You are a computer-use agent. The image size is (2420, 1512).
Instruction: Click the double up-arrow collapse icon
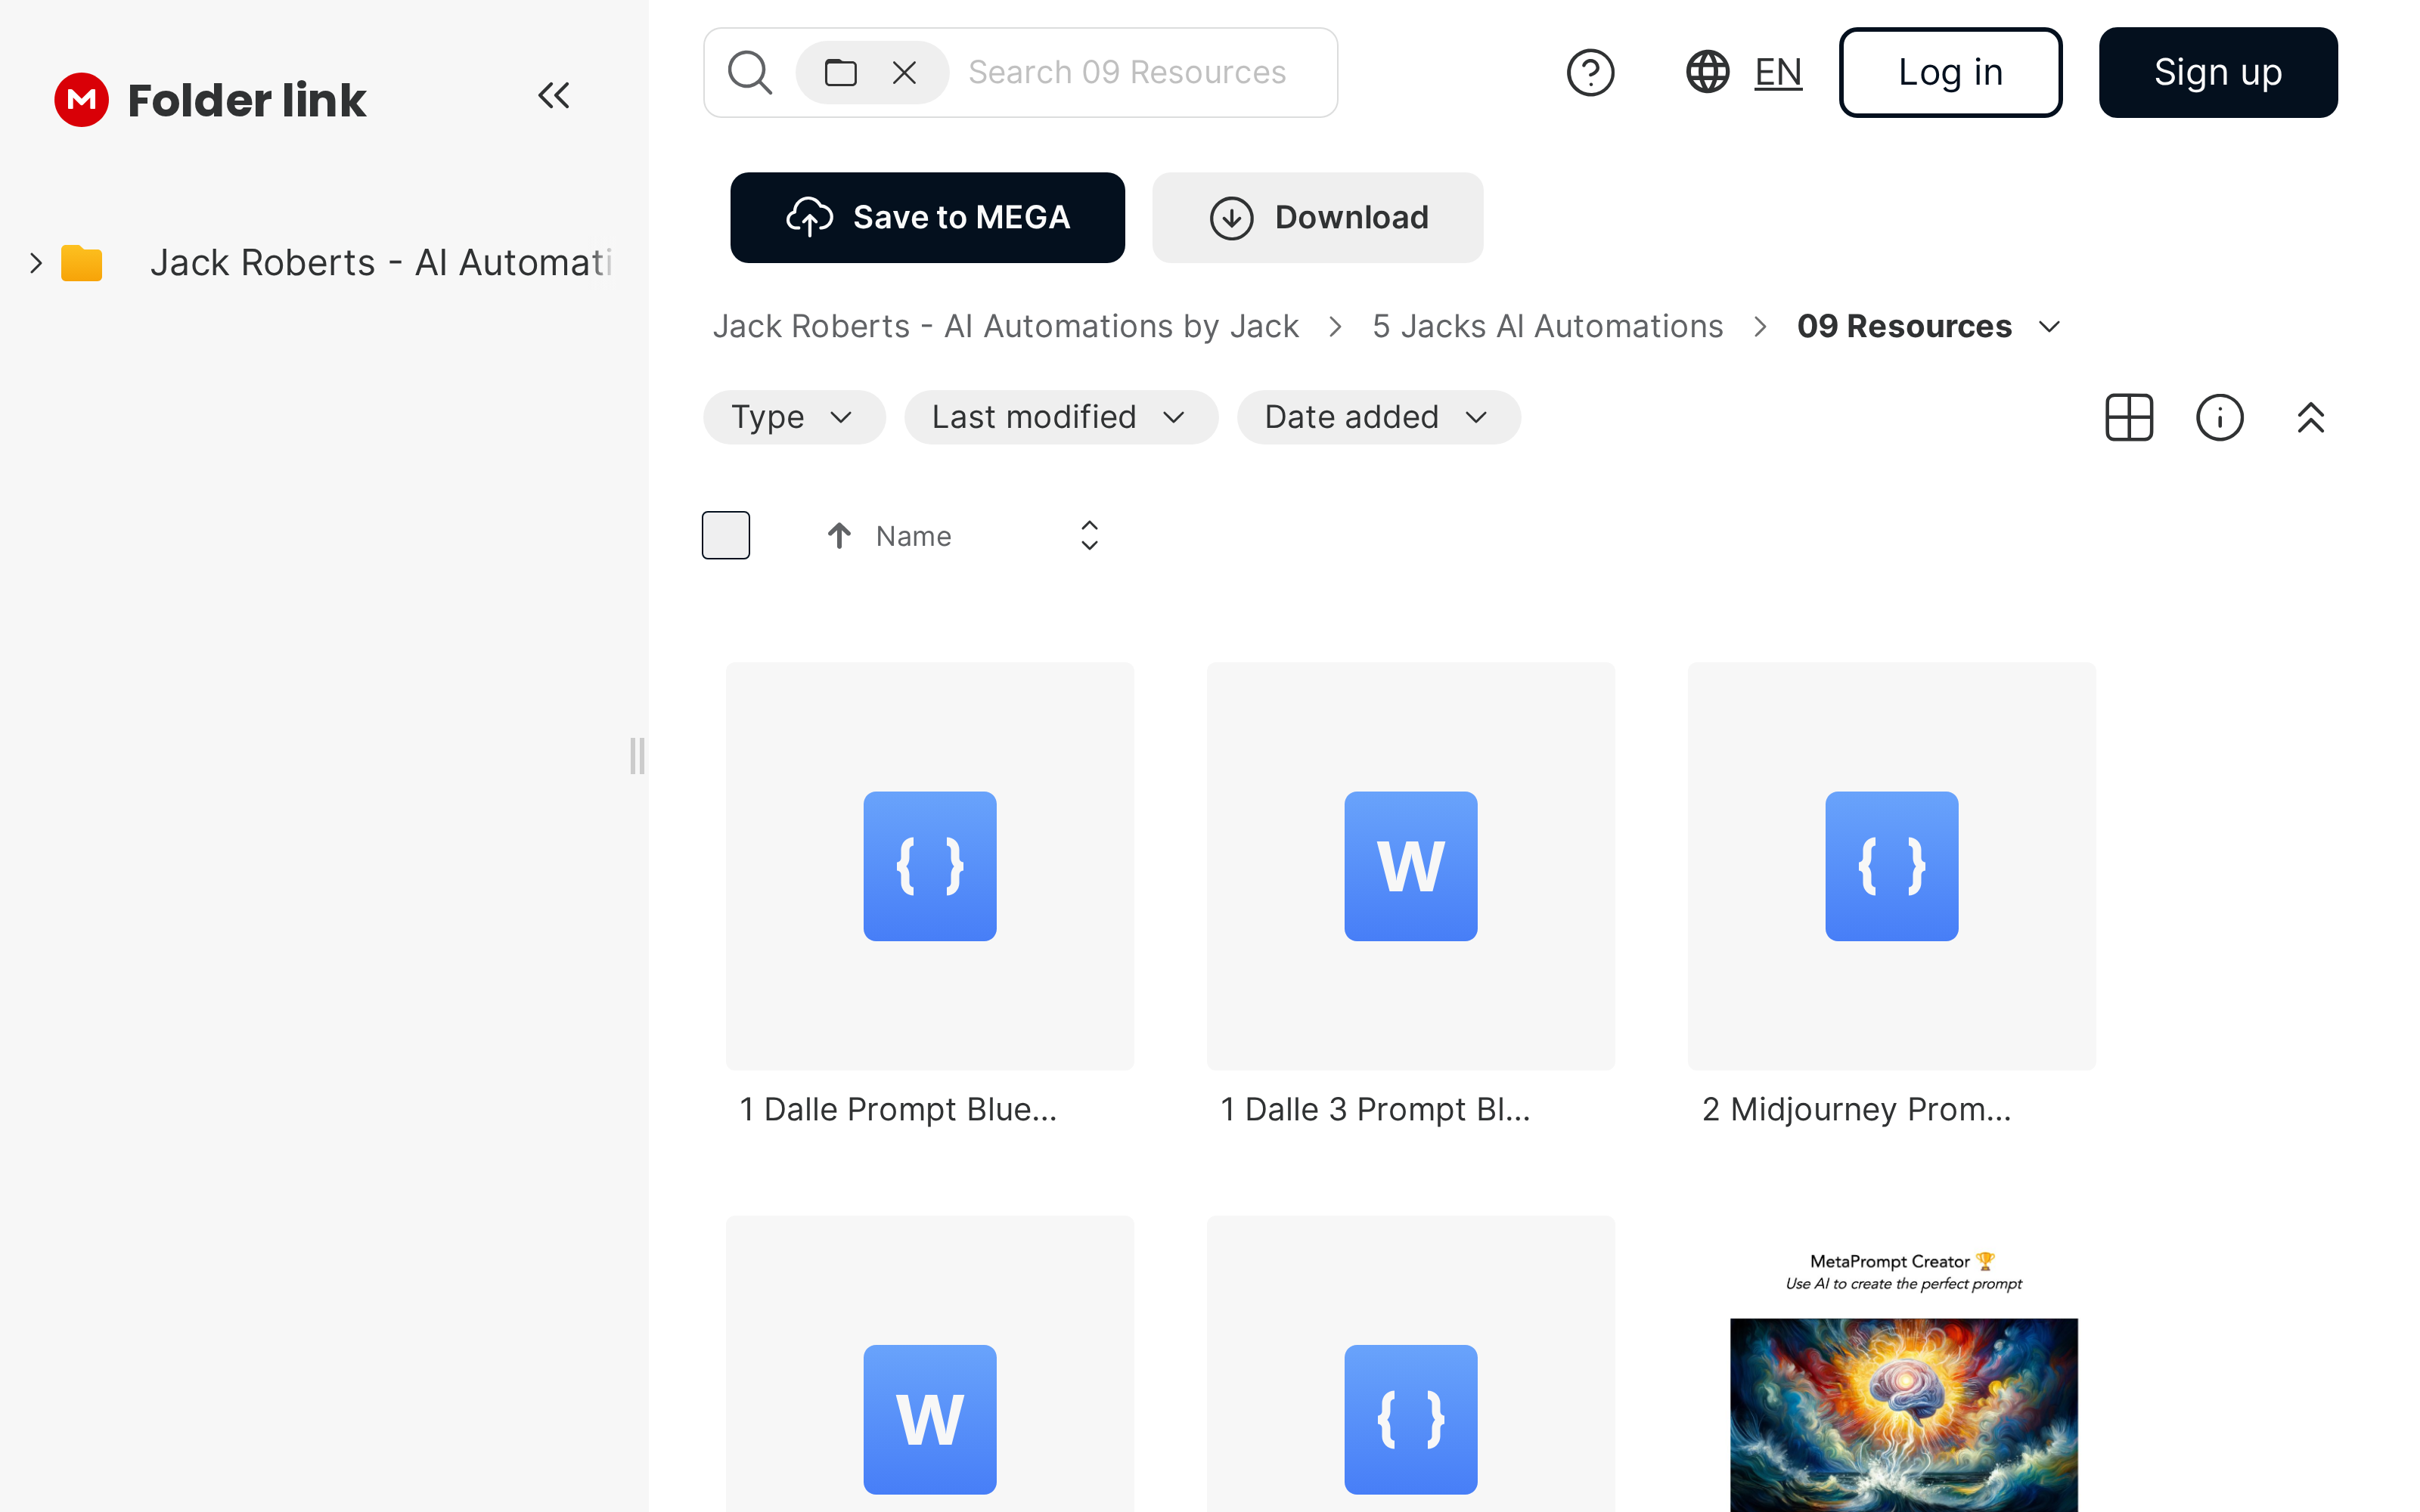(x=2310, y=417)
